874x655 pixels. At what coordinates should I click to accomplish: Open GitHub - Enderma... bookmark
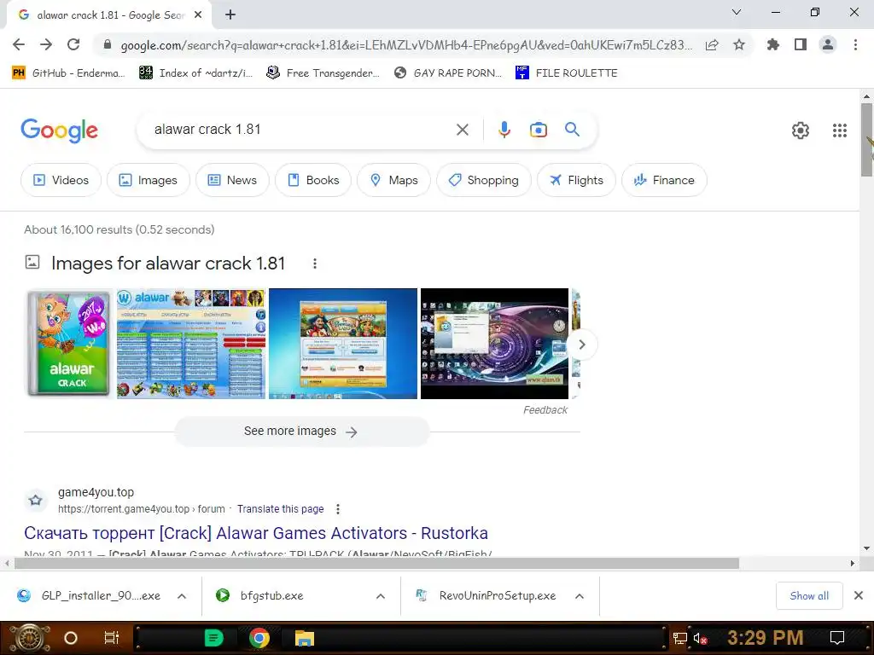pos(68,73)
